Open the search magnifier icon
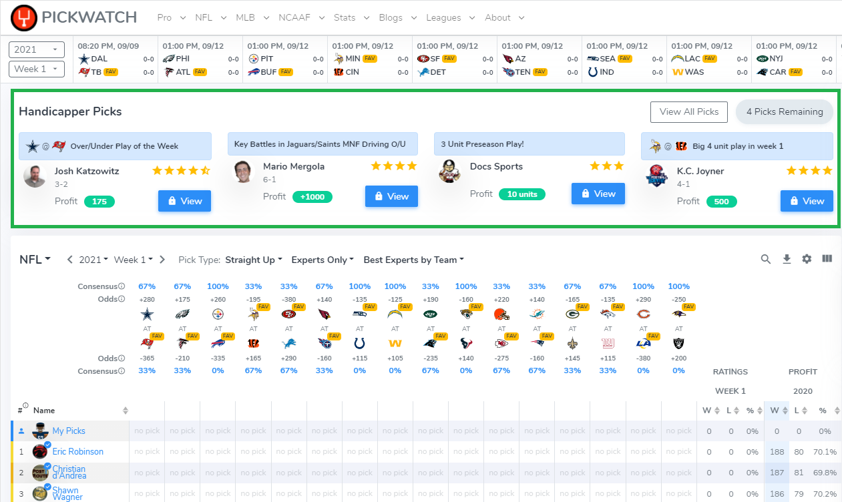The width and height of the screenshot is (842, 502). pos(766,259)
